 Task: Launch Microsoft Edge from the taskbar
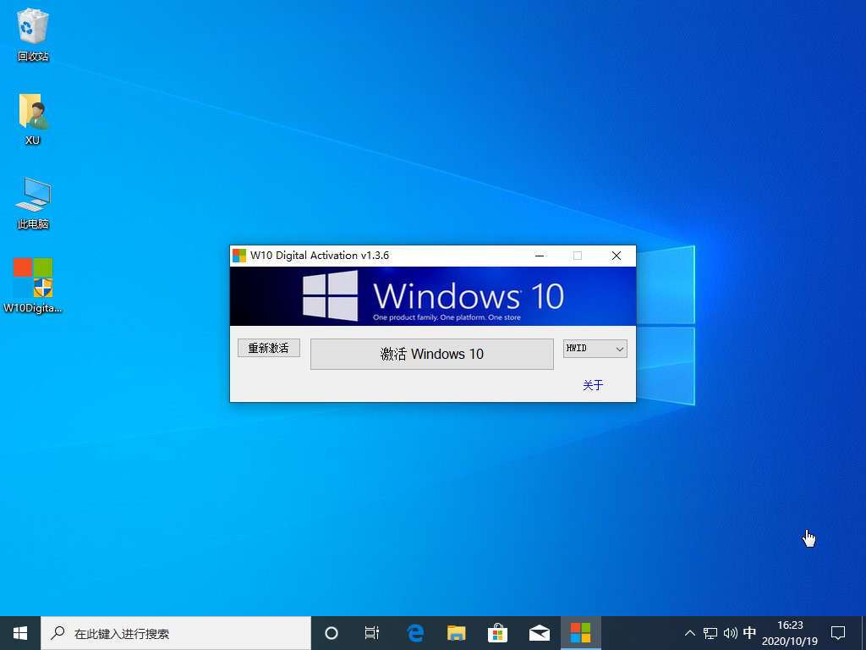click(x=415, y=632)
